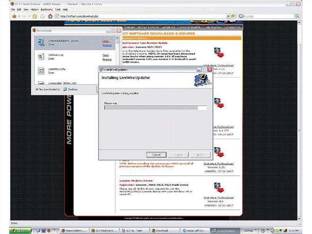Open the Firefox Help menu
Screen dimensions: 312x234
click(65, 9)
